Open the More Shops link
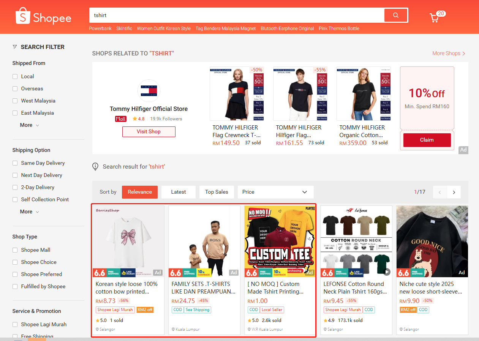This screenshot has width=479, height=341. 449,54
